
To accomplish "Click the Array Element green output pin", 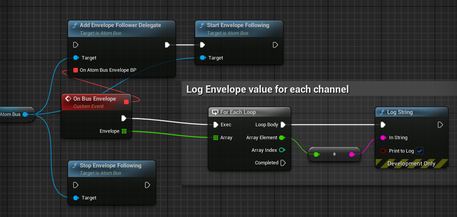I will pyautogui.click(x=282, y=138).
